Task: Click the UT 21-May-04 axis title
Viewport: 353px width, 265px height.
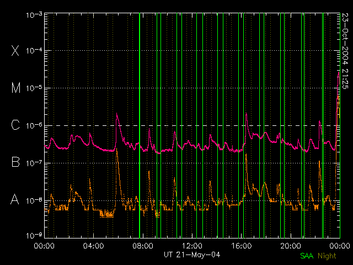Action: (x=192, y=255)
